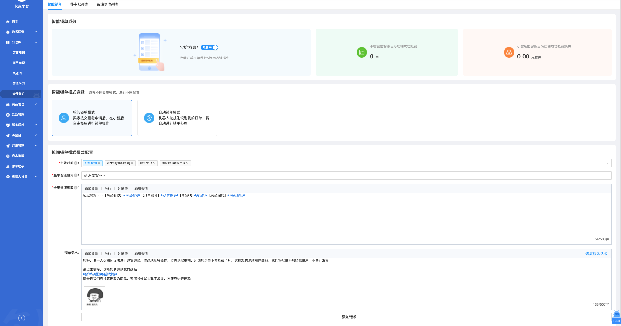
Task: Click the meme image in 锁单话术
Action: (94, 296)
